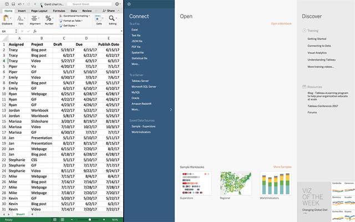
Task: Click the Search Sheet field in Excel
Action: click(x=89, y=4)
